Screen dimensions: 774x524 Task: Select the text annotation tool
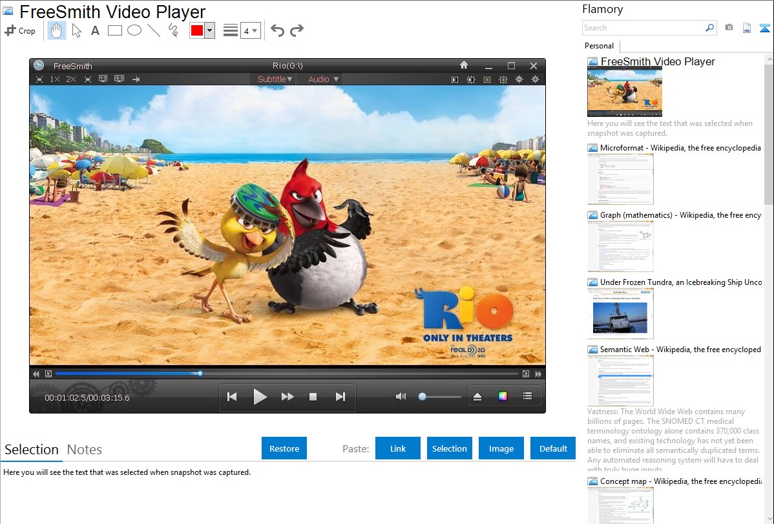click(95, 30)
